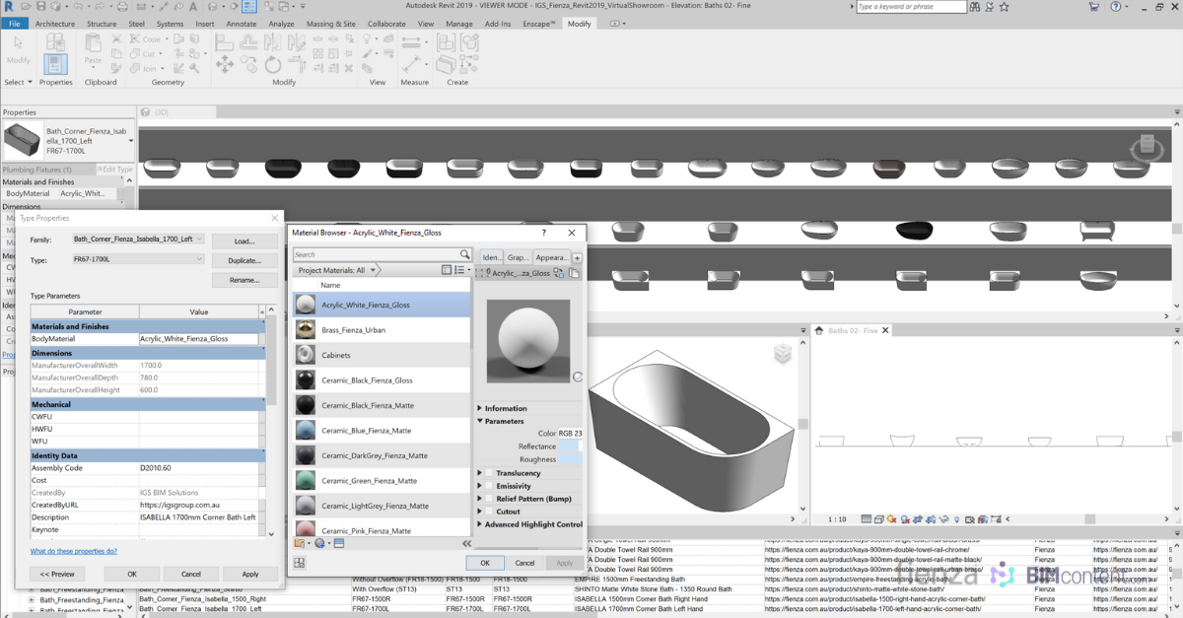This screenshot has width=1183, height=618.
Task: Click the Revit application logo button
Action: 8,7
